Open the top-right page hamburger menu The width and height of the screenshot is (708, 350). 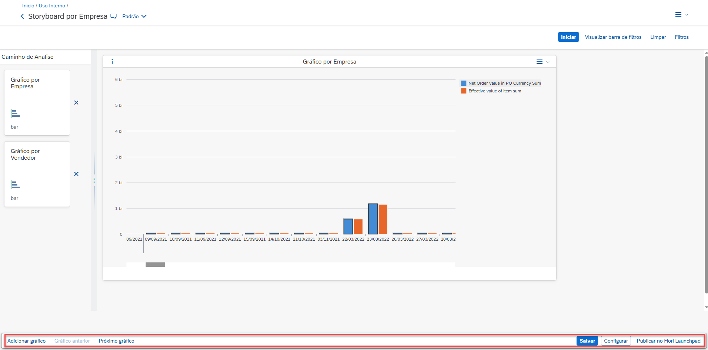click(x=678, y=15)
